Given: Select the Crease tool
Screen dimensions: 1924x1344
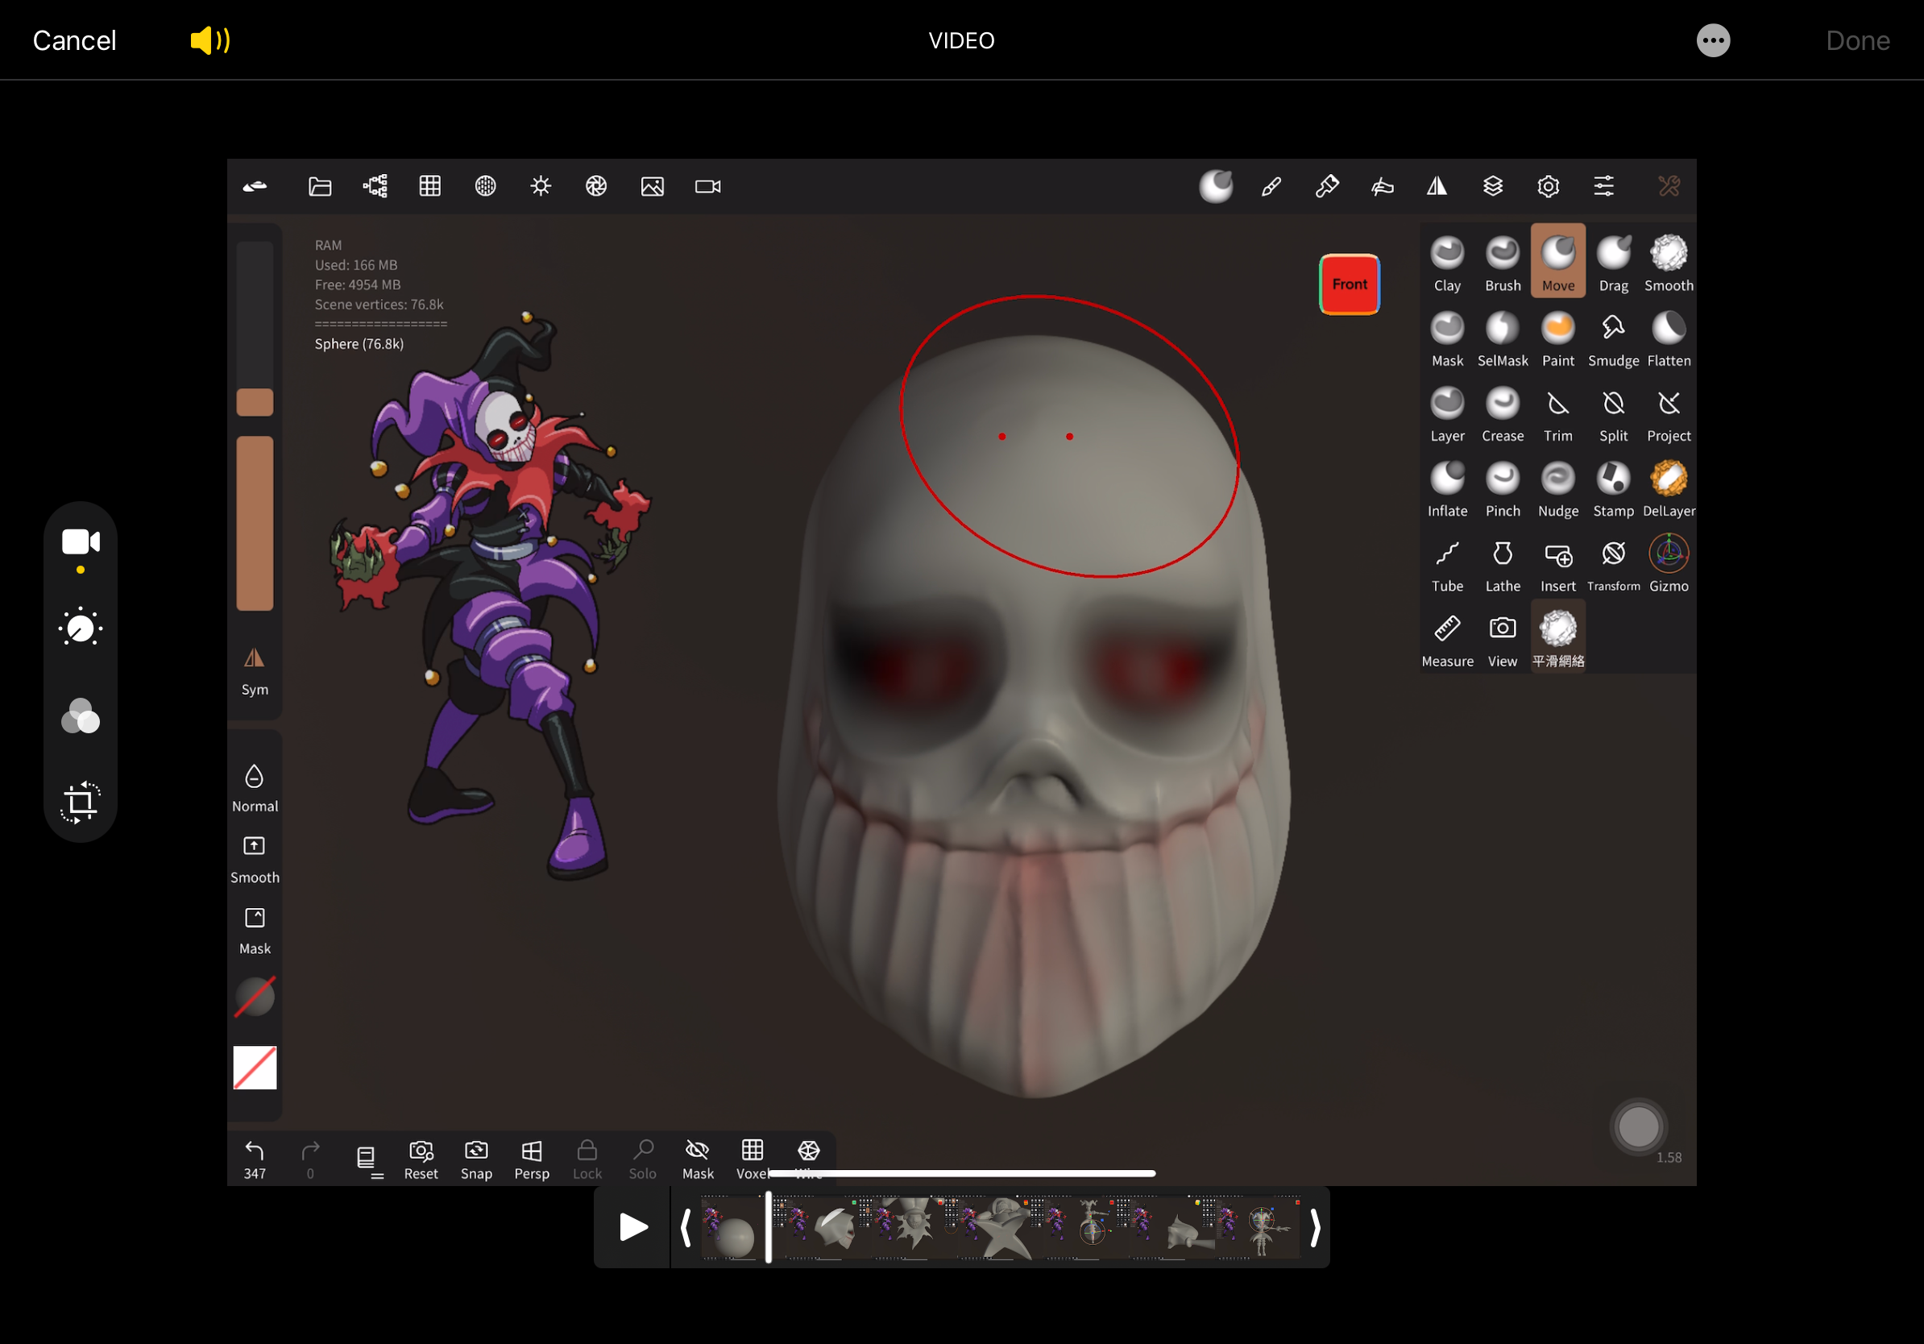Looking at the screenshot, I should 1502,414.
